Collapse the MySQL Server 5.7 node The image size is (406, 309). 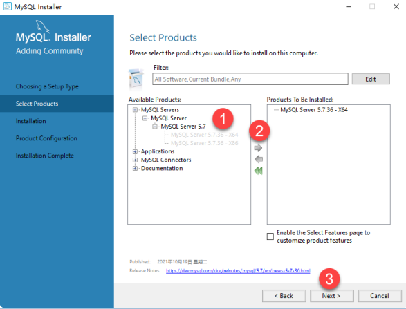click(155, 127)
